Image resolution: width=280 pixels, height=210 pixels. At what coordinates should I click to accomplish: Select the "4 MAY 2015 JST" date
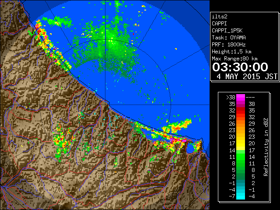click(247, 77)
